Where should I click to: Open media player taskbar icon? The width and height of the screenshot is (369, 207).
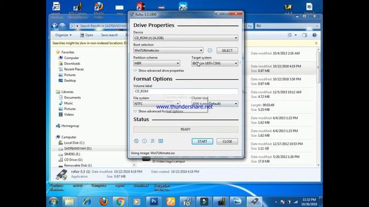(137, 202)
